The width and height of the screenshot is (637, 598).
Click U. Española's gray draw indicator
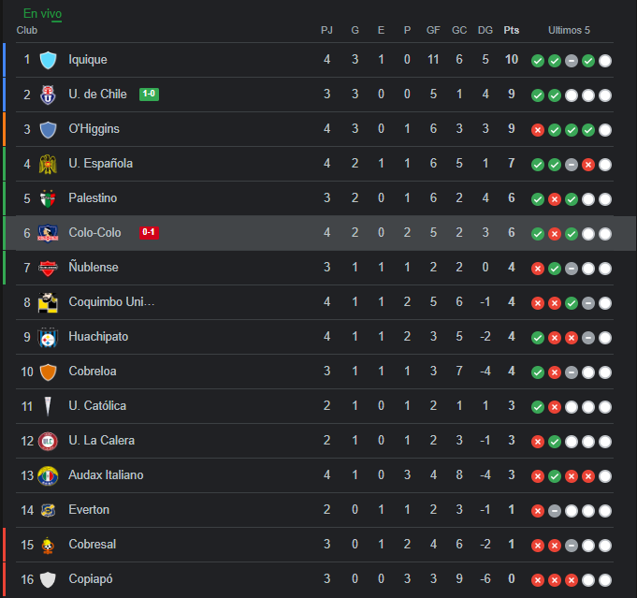572,165
